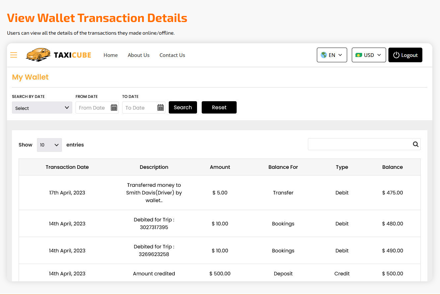Click the power icon on Logout

(x=396, y=55)
